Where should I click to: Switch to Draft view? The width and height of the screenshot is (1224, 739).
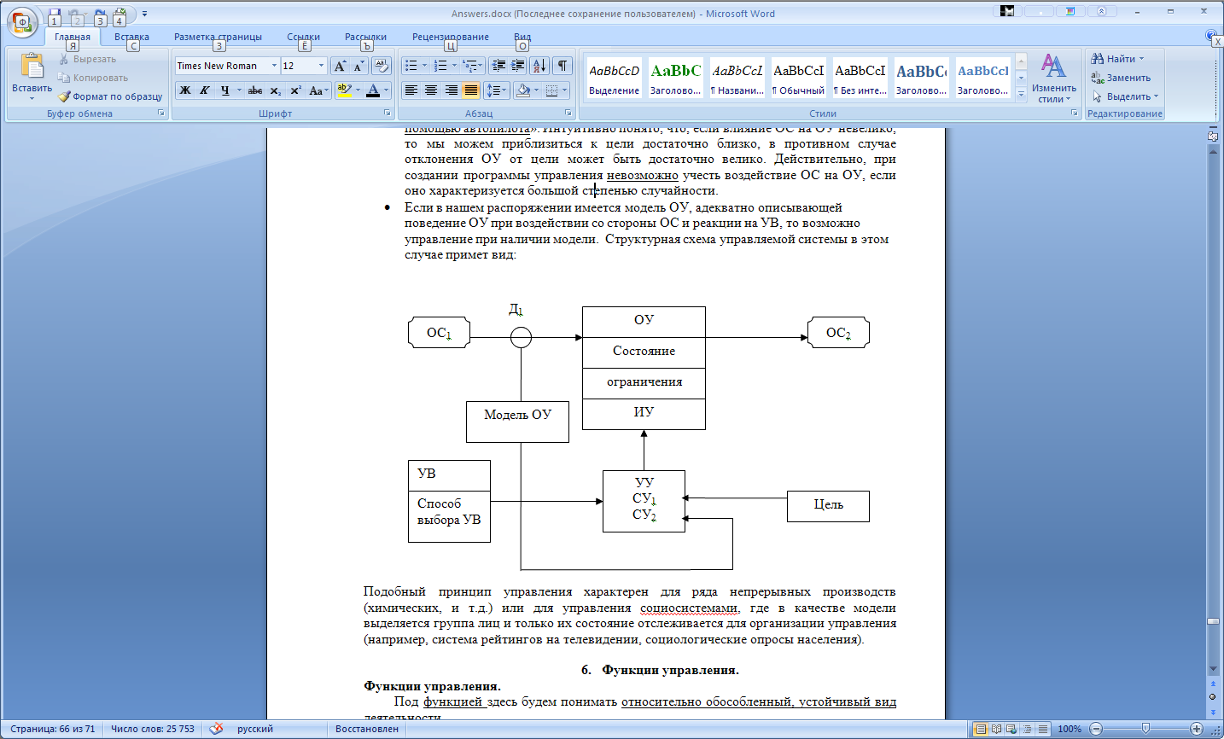1042,729
